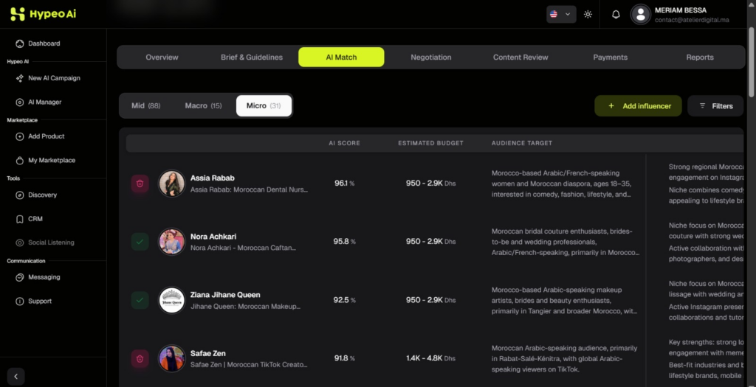This screenshot has width=756, height=387.
Task: Select the AI Match tab
Action: tap(341, 57)
